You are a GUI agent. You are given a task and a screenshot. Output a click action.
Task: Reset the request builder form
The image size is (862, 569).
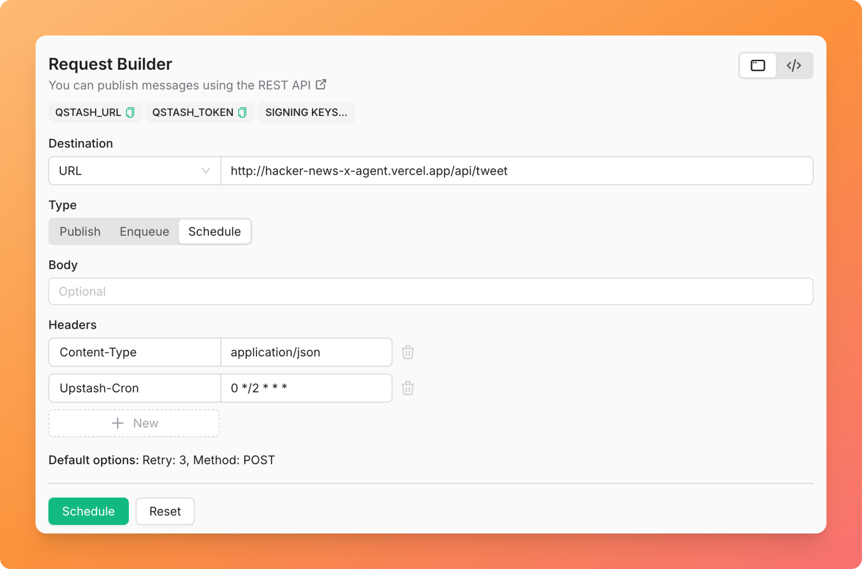tap(165, 511)
